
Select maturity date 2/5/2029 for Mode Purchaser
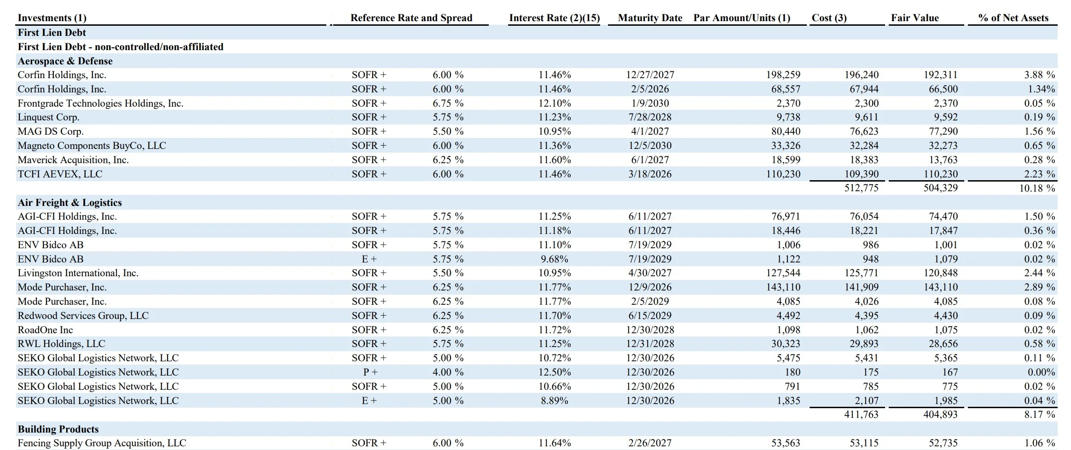(650, 302)
